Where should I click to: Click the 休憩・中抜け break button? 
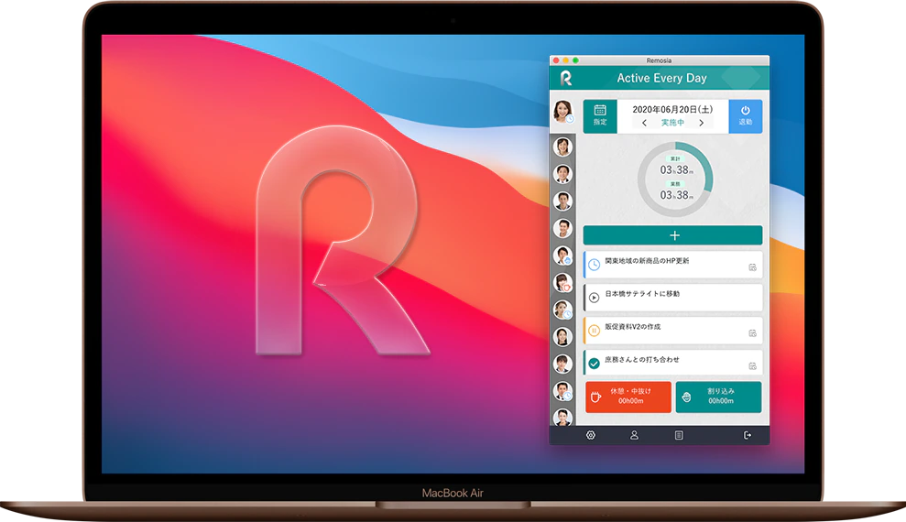click(628, 397)
